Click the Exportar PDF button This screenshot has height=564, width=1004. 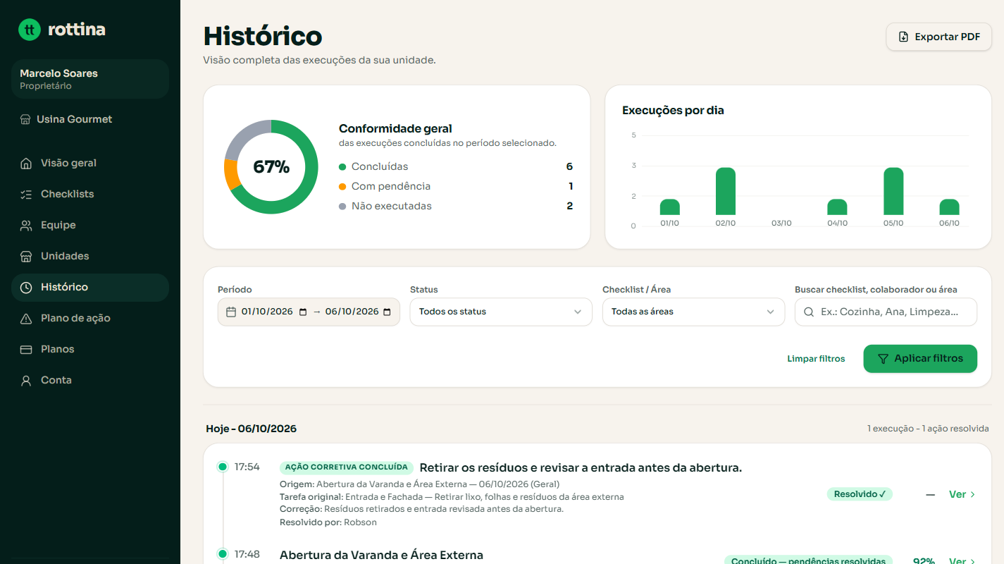pos(938,37)
